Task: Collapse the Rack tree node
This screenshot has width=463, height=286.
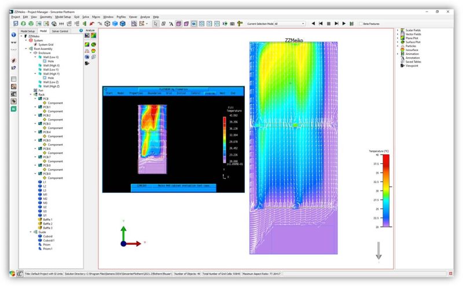Action: (x=31, y=94)
